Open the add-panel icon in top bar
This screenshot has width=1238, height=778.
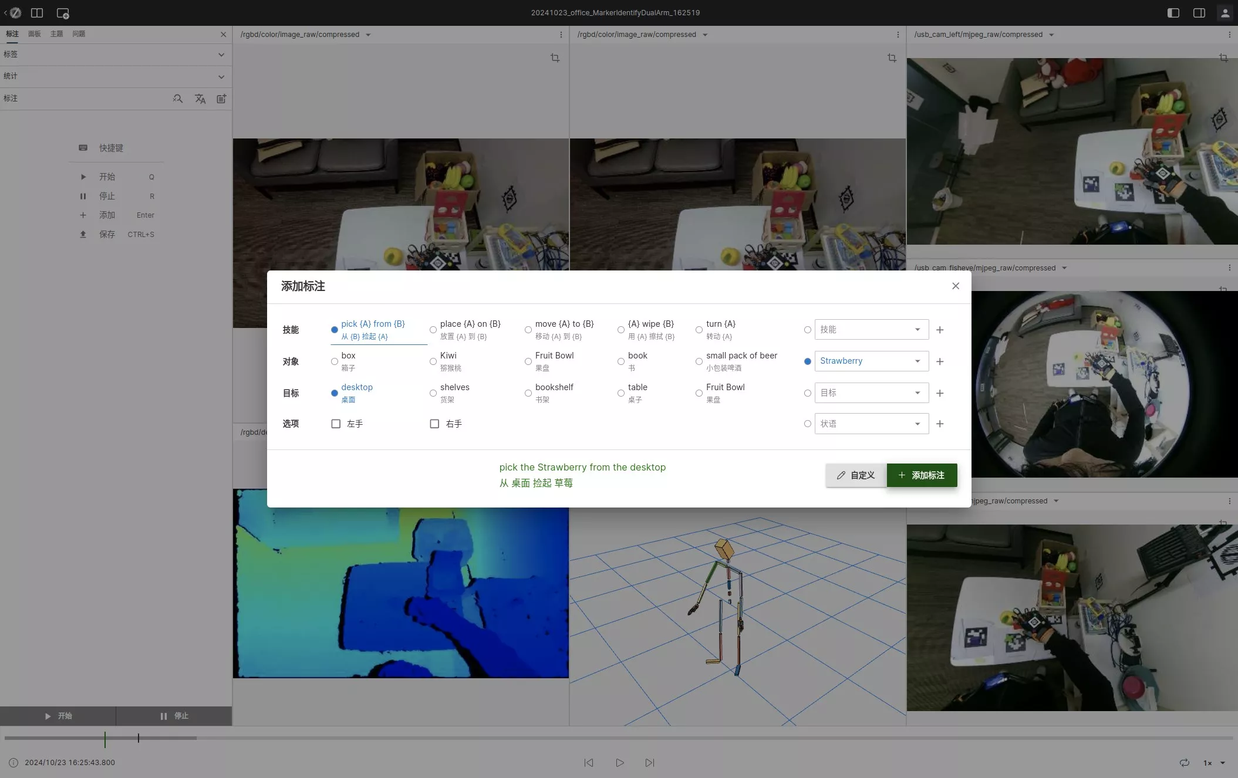coord(63,13)
